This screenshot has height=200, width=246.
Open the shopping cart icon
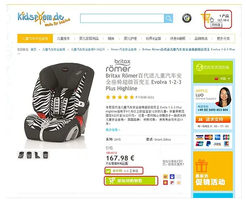pos(205,18)
